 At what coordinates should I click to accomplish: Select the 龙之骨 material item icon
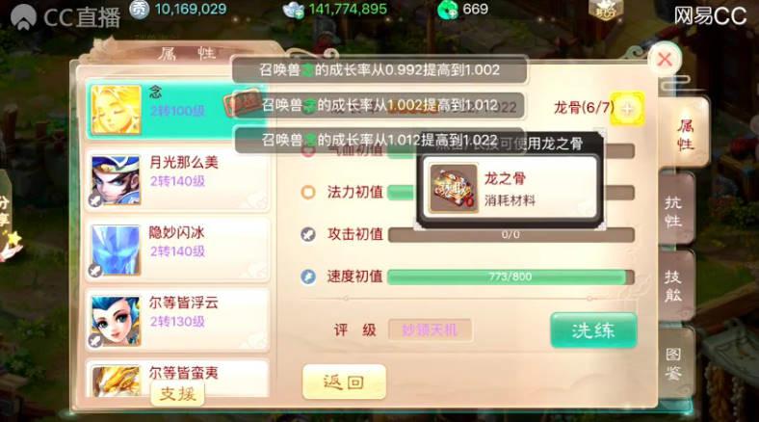coord(454,189)
